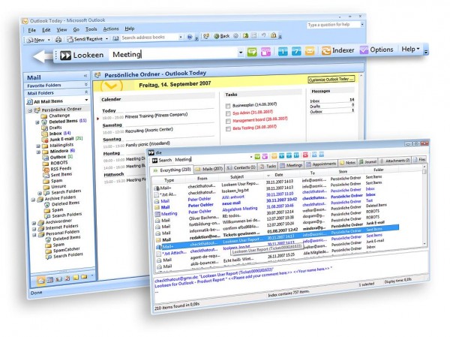Open the dropdown arrow next to New
Image resolution: width=450 pixels, height=337 pixels.
[49, 40]
